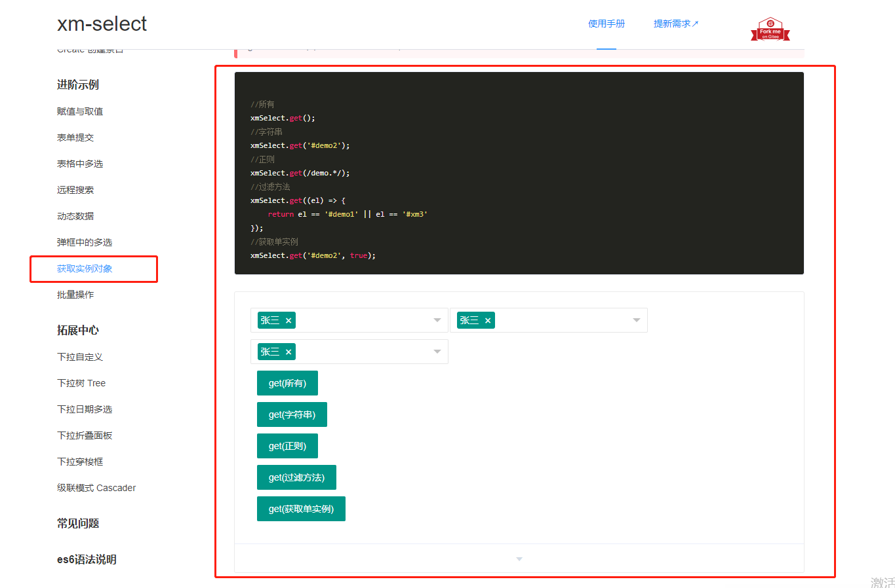The image size is (895, 588).
Task: Open 动态数据 in sidebar
Action: point(75,216)
